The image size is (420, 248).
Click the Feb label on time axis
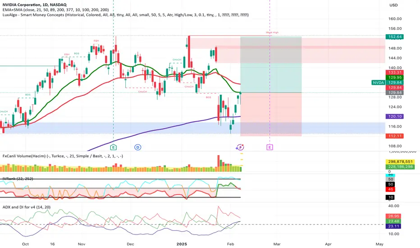coord(230,244)
